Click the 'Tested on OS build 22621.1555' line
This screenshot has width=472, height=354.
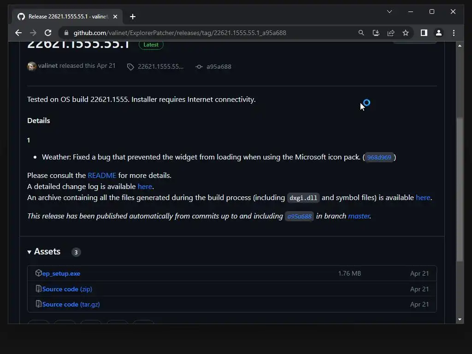tap(141, 100)
